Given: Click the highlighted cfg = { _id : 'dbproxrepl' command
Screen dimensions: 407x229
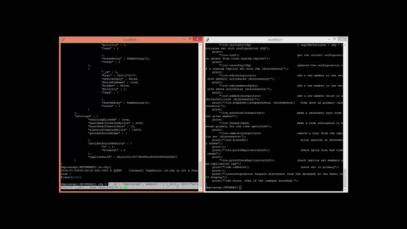Looking at the screenshot, I should point(129,186).
